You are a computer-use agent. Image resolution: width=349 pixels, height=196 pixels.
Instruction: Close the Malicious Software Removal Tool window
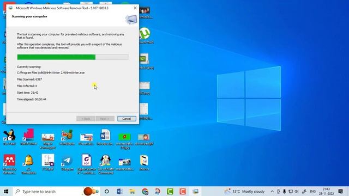coord(135,8)
